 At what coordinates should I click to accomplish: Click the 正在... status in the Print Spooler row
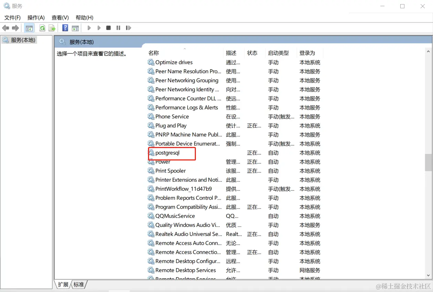click(254, 171)
